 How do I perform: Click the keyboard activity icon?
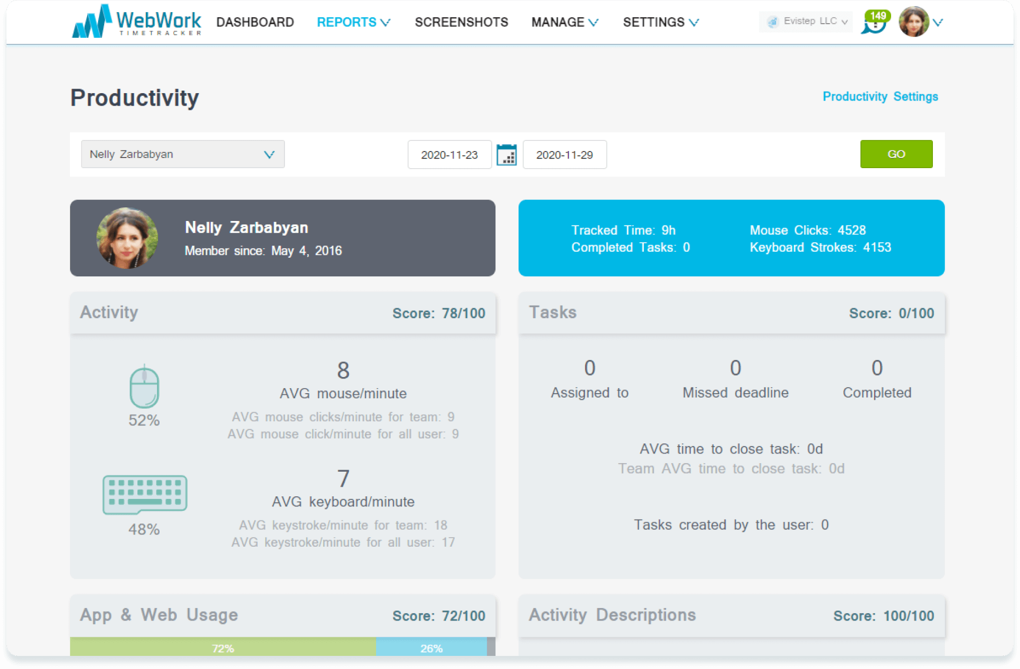click(x=145, y=494)
